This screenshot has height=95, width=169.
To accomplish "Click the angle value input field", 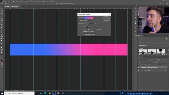I will tap(91, 23).
